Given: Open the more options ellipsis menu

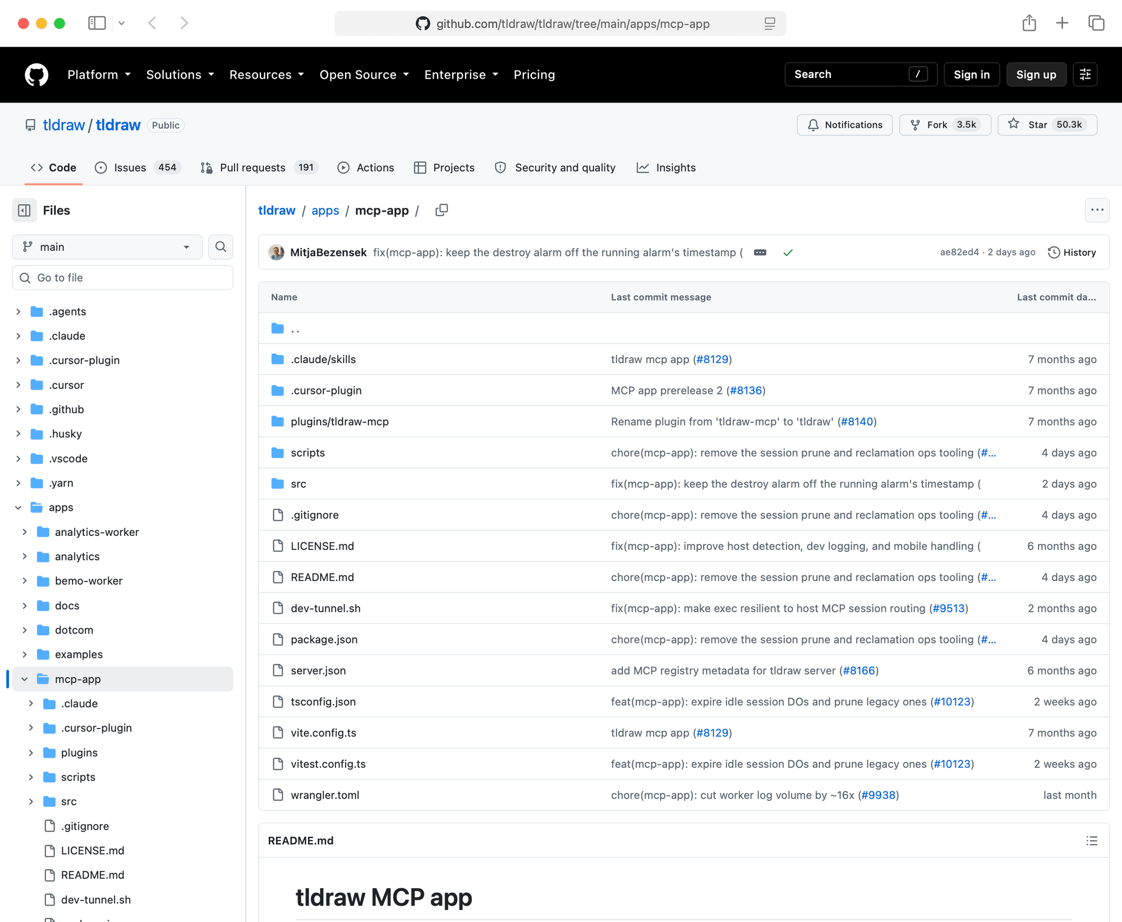Looking at the screenshot, I should (x=1097, y=210).
